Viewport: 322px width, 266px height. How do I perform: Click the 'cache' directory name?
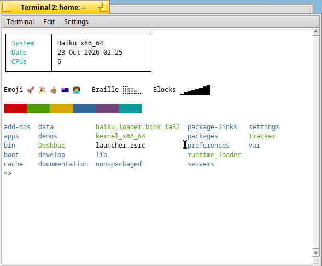tap(13, 164)
